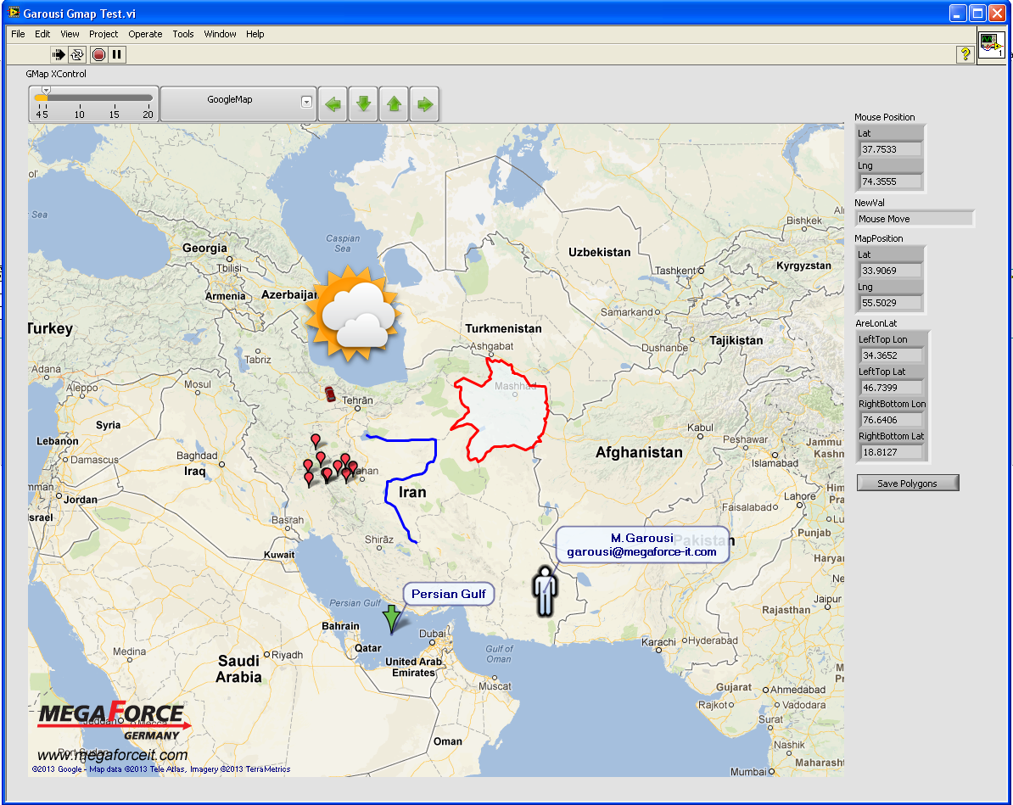This screenshot has height=805, width=1013.
Task: Click the Run arrow toolbar icon
Action: click(x=59, y=54)
